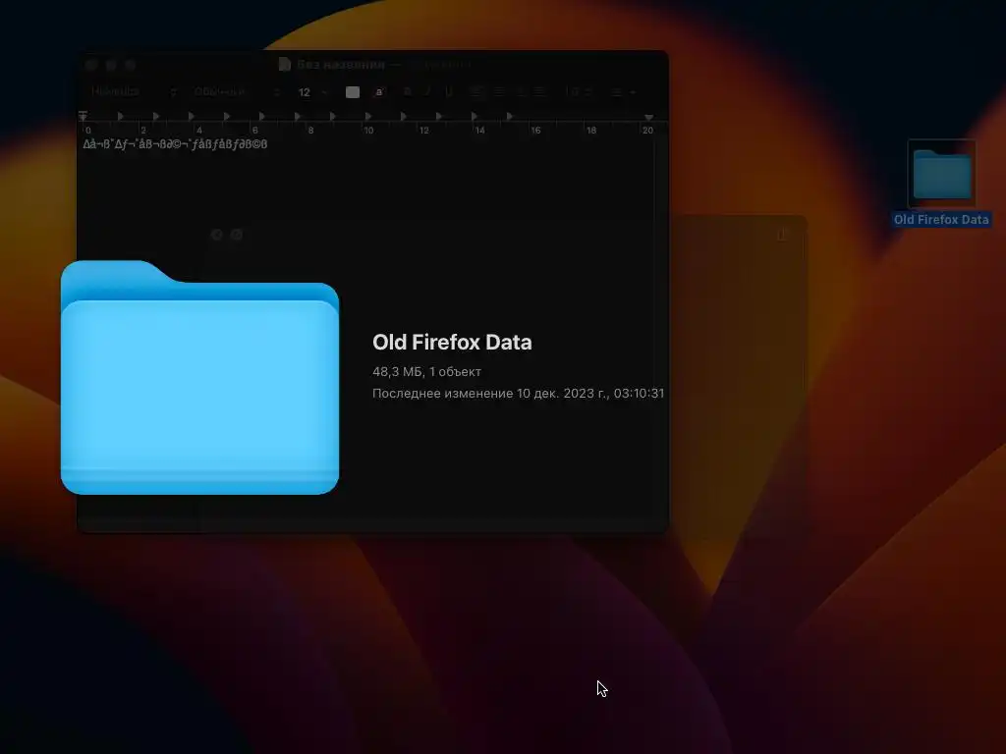The image size is (1006, 754).
Task: Click the garbled text line in TextEdit document
Action: [175, 144]
